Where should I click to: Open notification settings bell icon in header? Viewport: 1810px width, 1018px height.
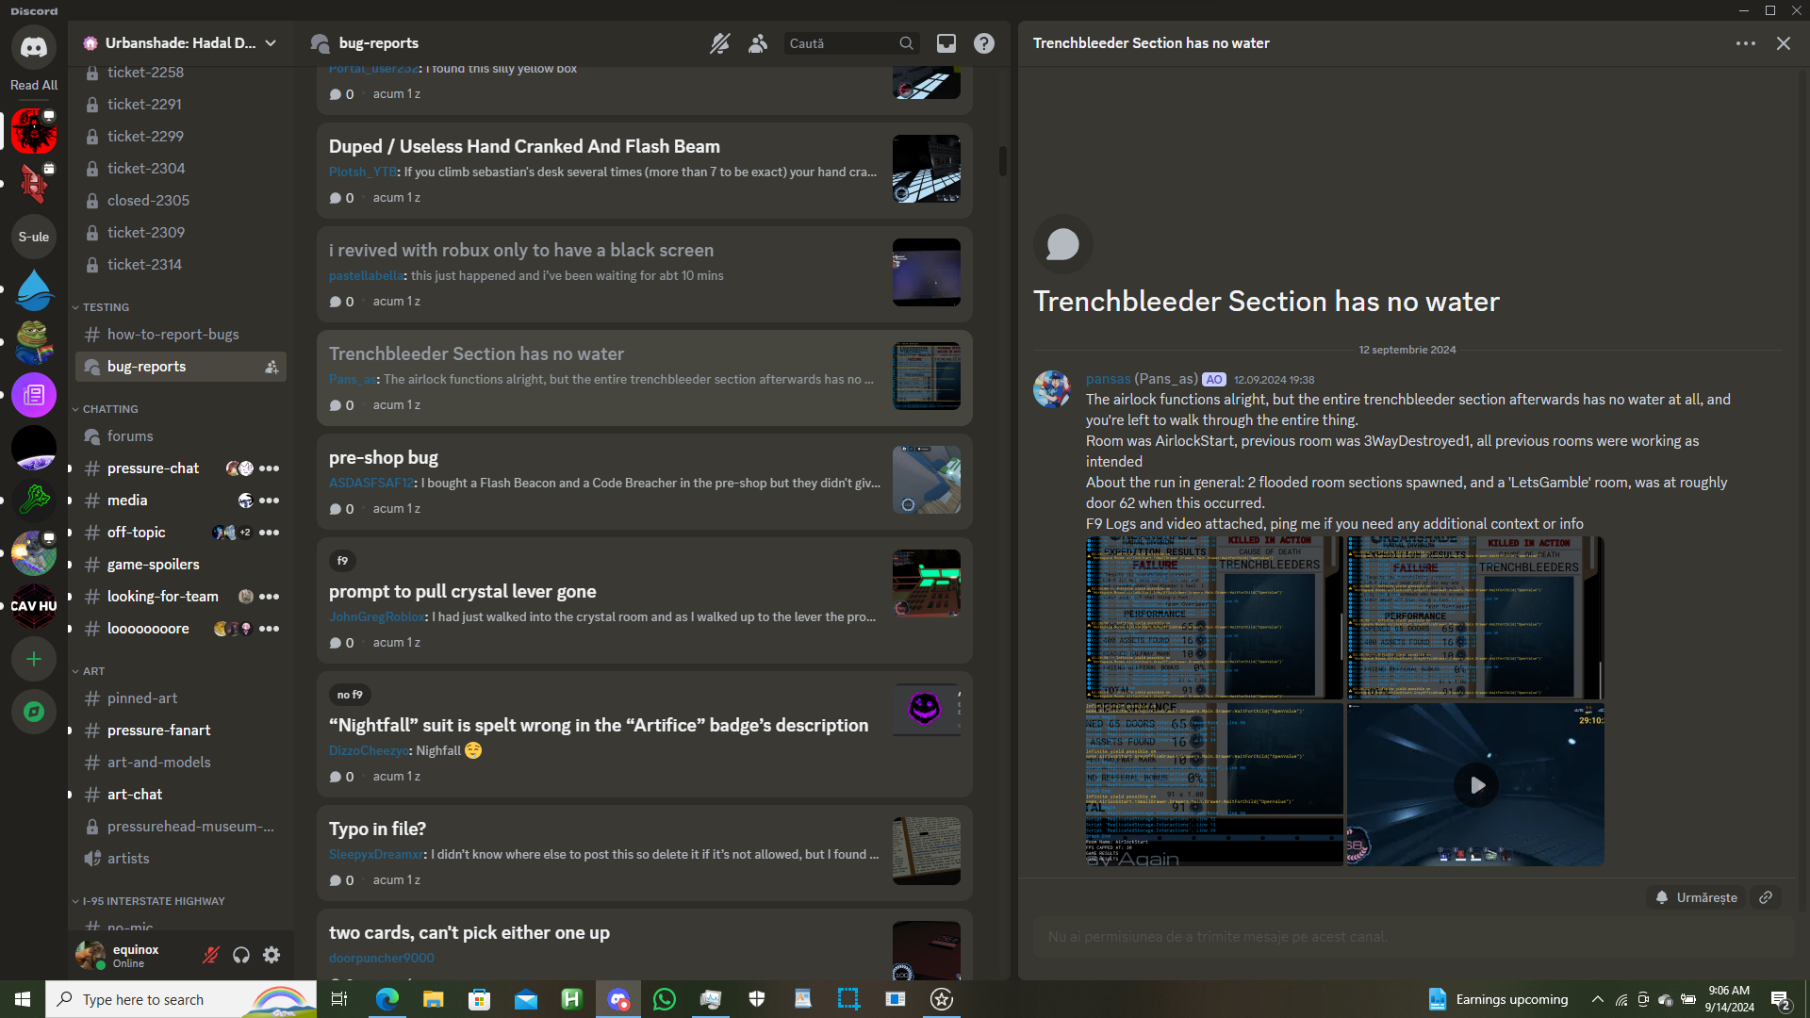(x=719, y=43)
